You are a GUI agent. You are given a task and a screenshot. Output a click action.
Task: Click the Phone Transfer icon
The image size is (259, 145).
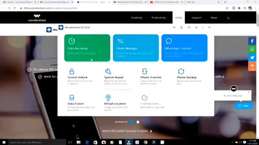pos(144,71)
